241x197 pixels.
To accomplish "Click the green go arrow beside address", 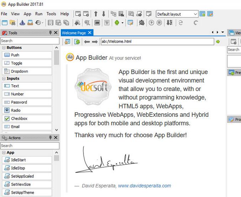I will click(218, 42).
